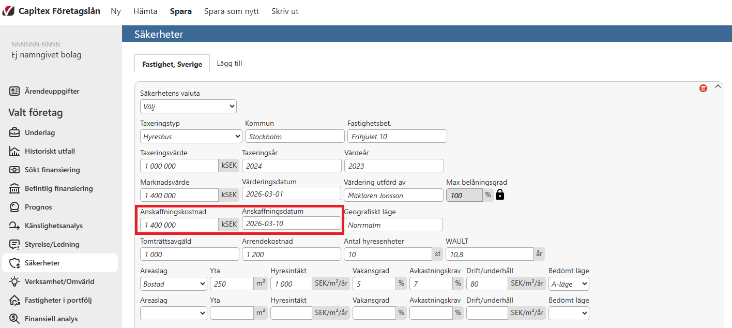
Task: Click the WAULT field showing 10,8
Action: click(489, 254)
